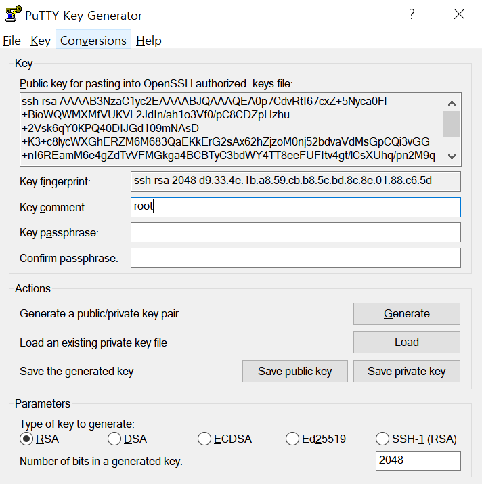Open the File menu
This screenshot has height=484, width=482.
pos(12,41)
